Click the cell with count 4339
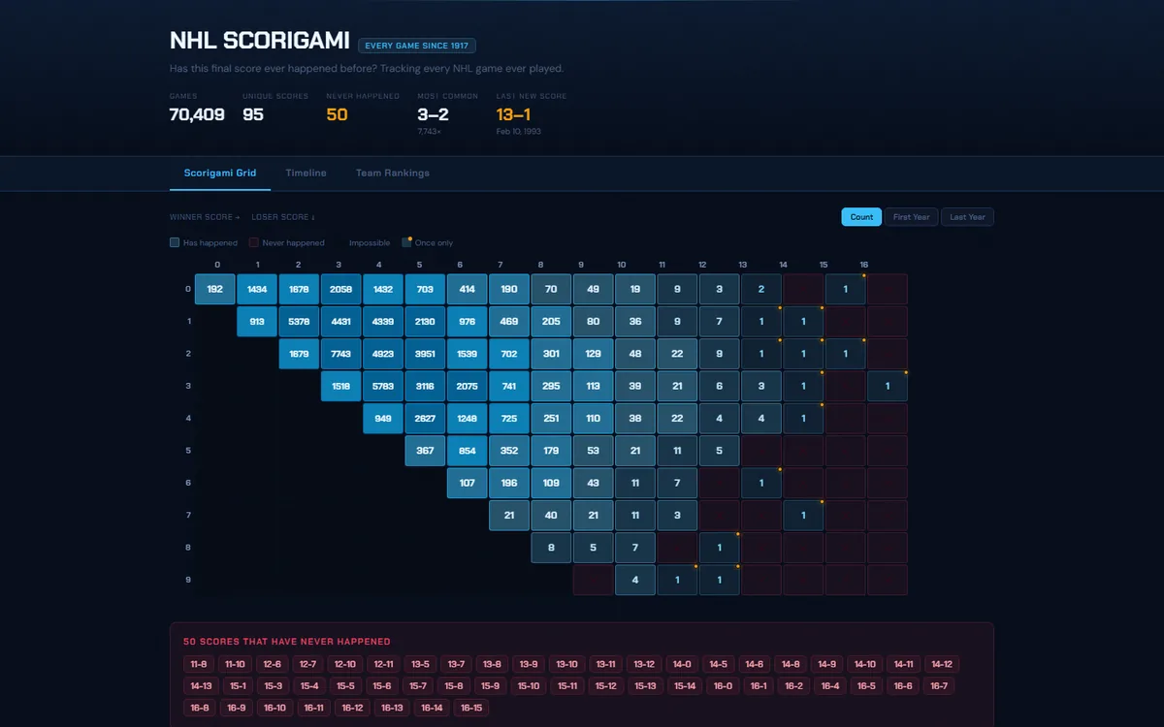Viewport: 1164px width, 727px height. (x=383, y=322)
